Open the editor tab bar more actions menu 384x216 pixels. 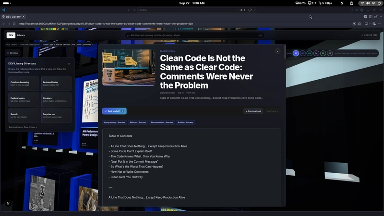click(x=381, y=17)
